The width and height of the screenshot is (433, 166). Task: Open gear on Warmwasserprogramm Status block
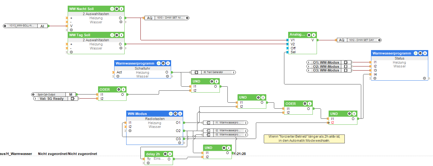click(x=420, y=53)
